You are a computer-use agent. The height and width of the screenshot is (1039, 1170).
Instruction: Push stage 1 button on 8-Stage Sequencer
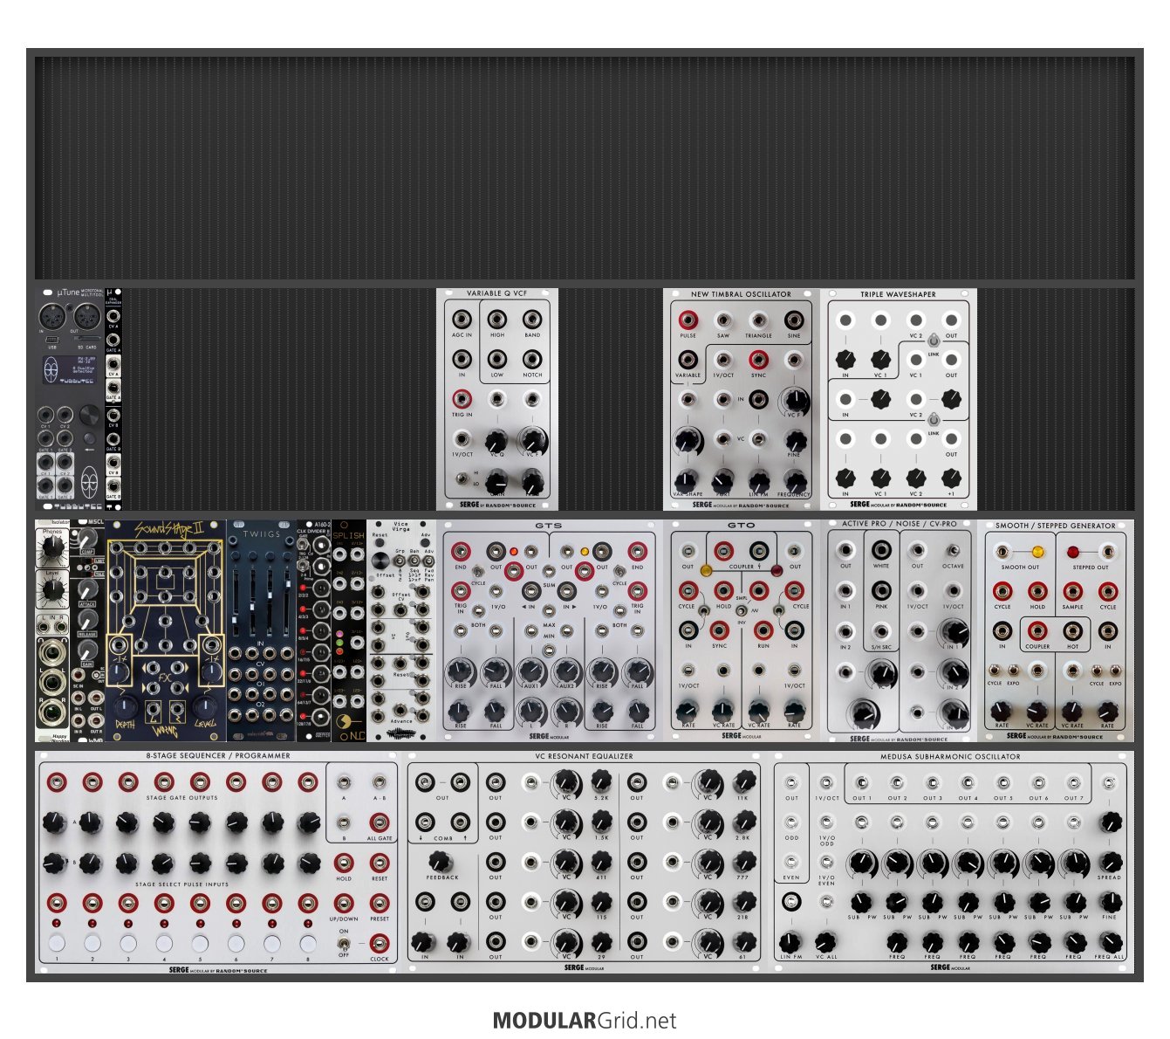[57, 943]
